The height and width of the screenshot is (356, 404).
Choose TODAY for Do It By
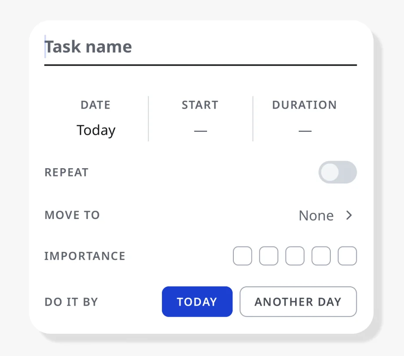pos(197,301)
